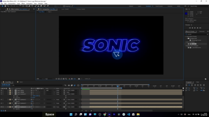Jump to the first frame in Preview
Screen dimensions: 209x117
pyautogui.click(x=190, y=28)
